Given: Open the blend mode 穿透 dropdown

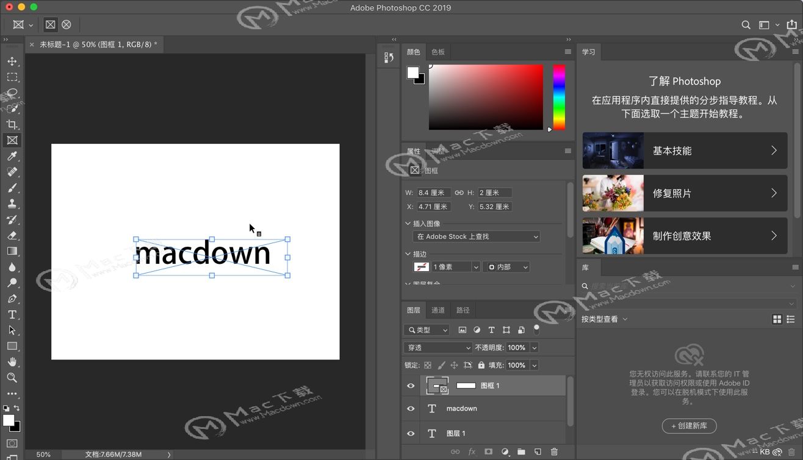Looking at the screenshot, I should pos(438,347).
